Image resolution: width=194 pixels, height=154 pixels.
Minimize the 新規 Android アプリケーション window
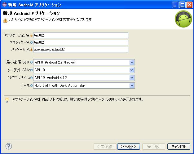(x=175, y=5)
